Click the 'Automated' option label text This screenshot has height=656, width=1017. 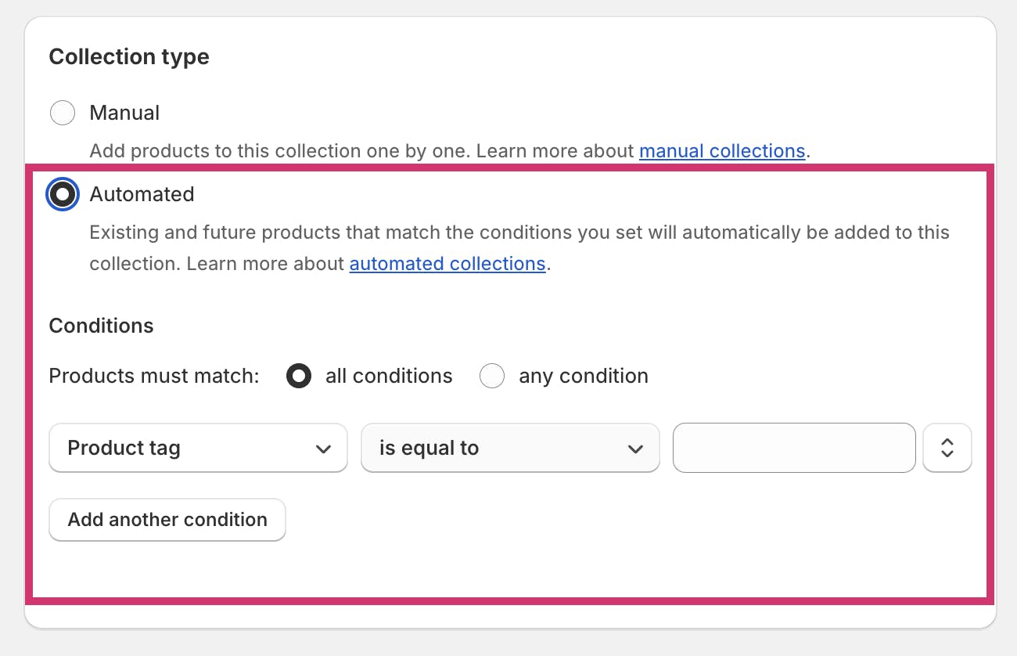[x=142, y=194]
